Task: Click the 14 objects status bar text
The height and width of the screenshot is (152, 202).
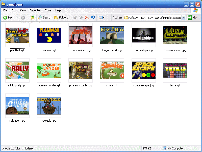Action: point(17,148)
